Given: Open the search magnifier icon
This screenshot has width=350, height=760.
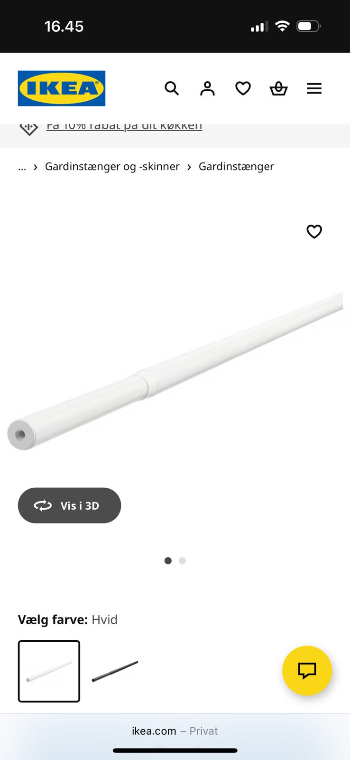Looking at the screenshot, I should coord(172,88).
